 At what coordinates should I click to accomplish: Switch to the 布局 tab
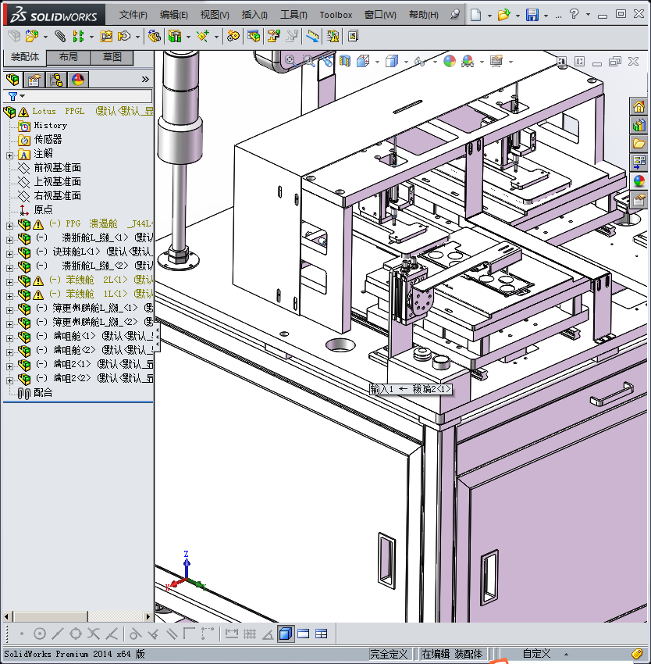click(68, 57)
